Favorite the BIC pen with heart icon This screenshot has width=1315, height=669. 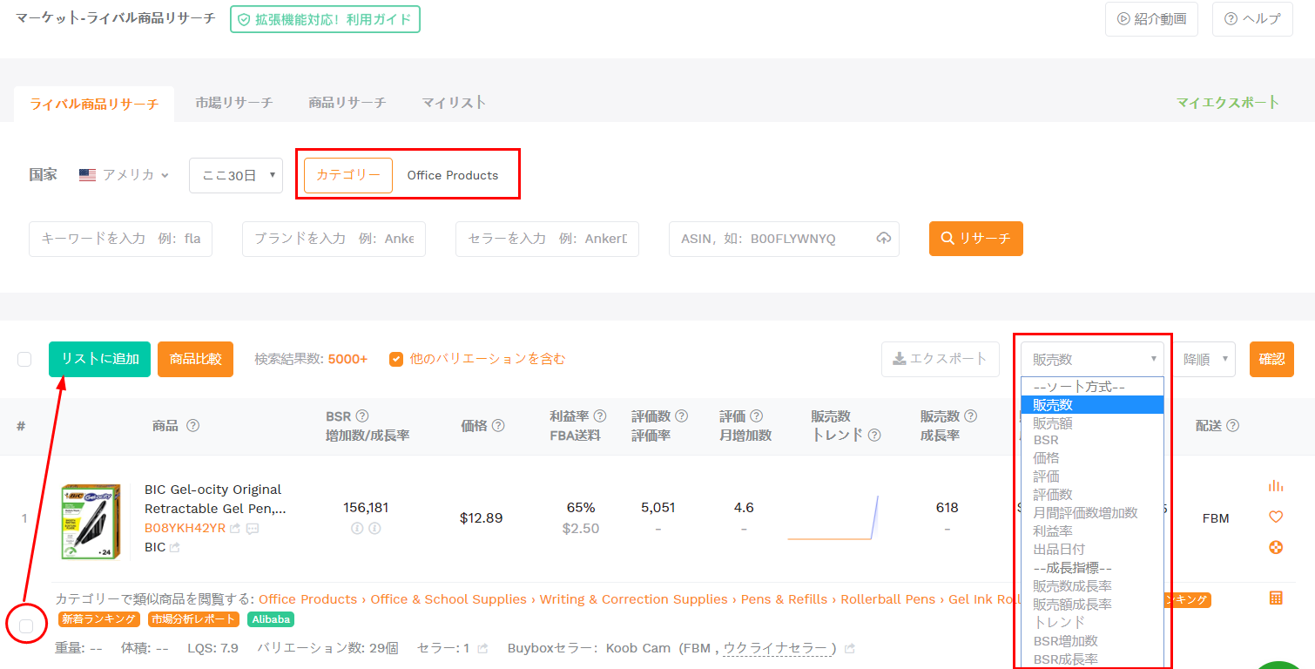(x=1276, y=517)
